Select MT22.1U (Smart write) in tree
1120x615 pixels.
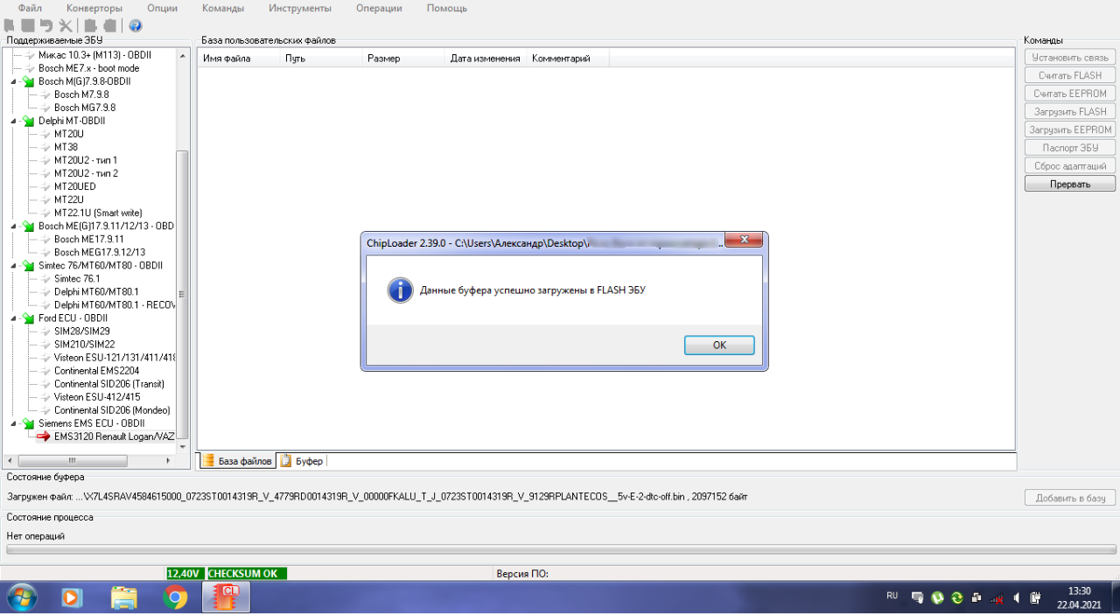coord(97,213)
